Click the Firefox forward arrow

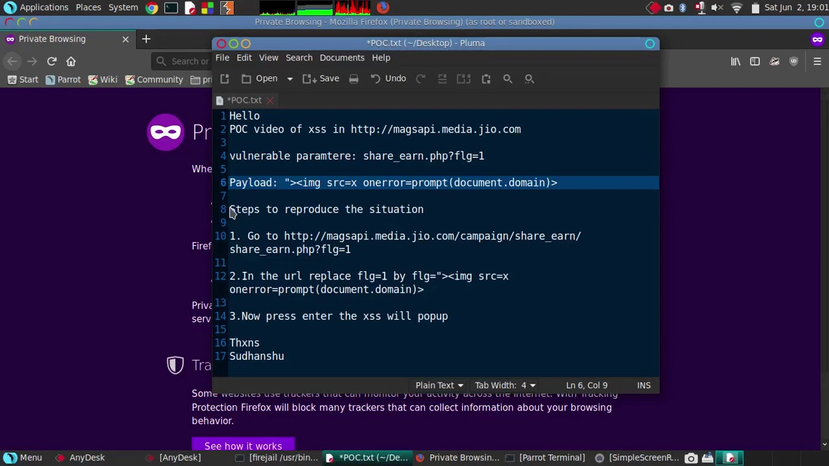32,61
